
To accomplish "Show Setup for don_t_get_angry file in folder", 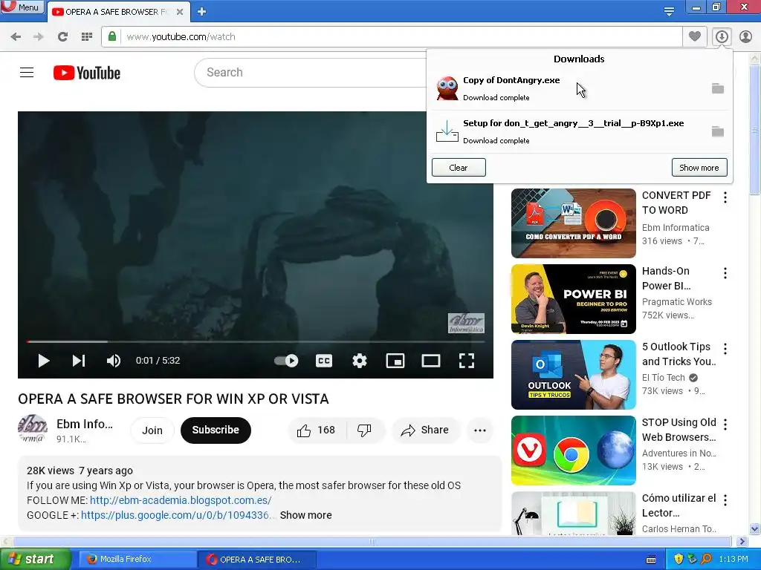I will (x=718, y=131).
